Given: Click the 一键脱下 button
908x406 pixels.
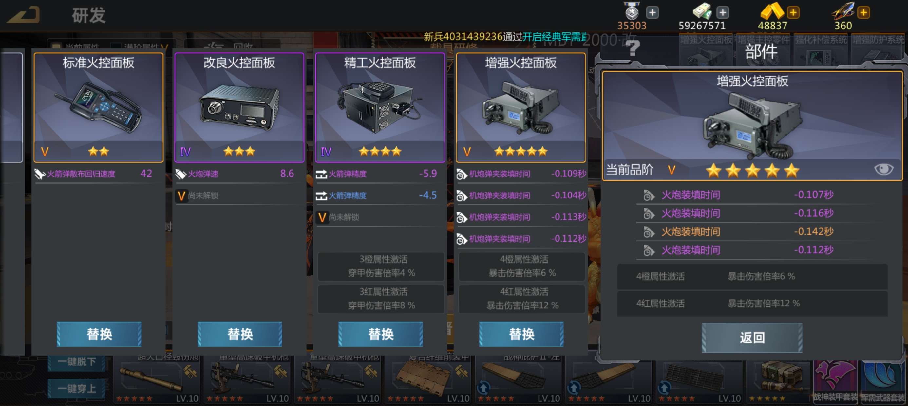Looking at the screenshot, I should [x=77, y=362].
